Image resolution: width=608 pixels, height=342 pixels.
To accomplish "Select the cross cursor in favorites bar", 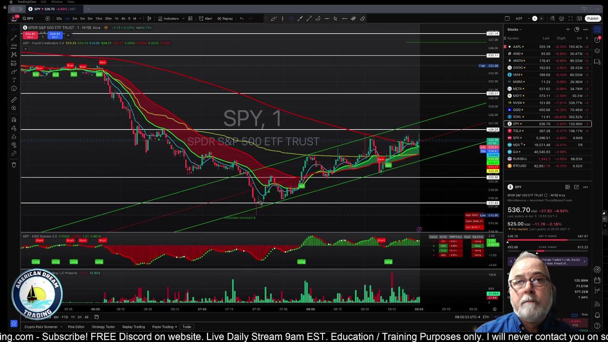I will (291, 19).
